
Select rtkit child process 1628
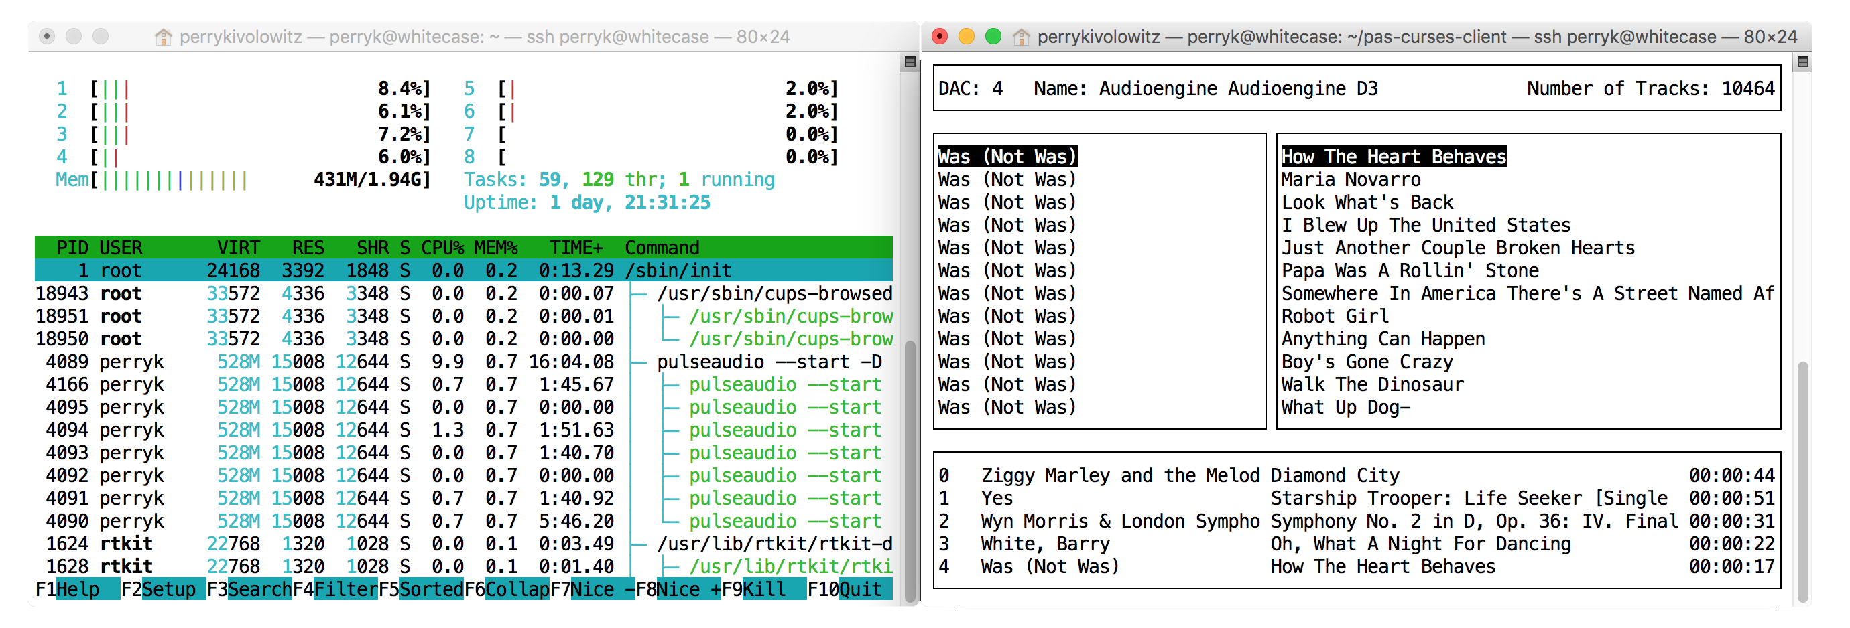(x=464, y=567)
